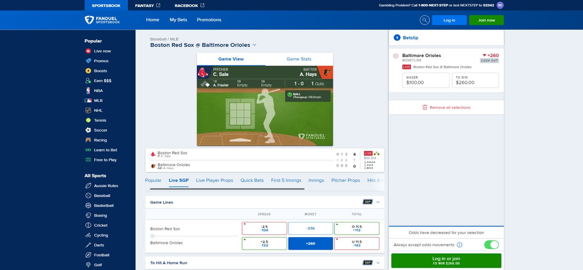Select the Golf icon

tap(88, 265)
